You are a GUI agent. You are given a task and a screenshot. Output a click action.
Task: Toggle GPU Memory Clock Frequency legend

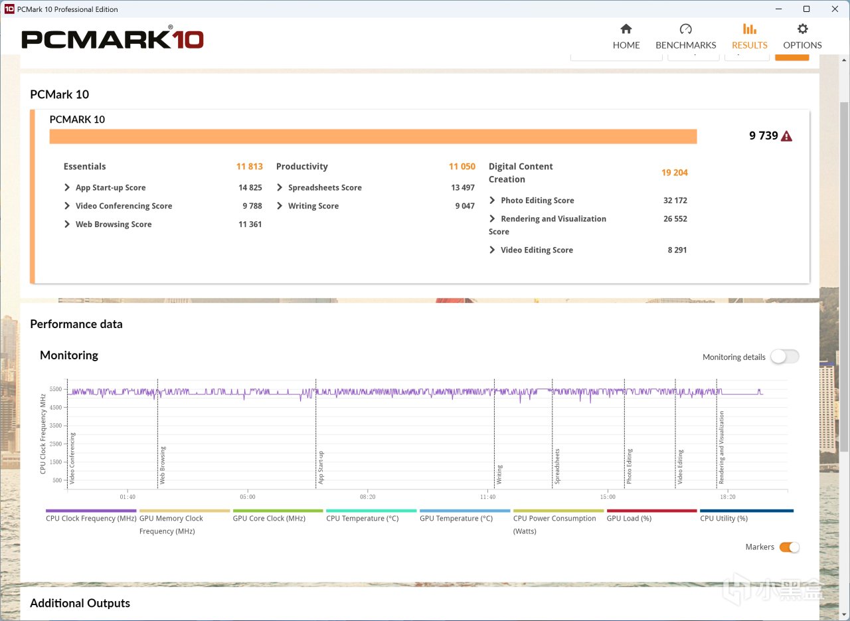(185, 523)
